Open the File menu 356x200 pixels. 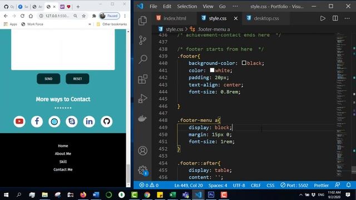(154, 6)
